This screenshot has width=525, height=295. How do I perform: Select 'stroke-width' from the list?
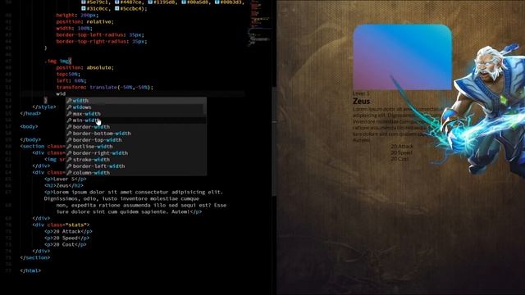click(x=135, y=160)
